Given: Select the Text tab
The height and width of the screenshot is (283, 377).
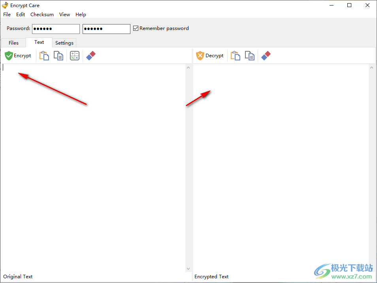Looking at the screenshot, I should 39,42.
